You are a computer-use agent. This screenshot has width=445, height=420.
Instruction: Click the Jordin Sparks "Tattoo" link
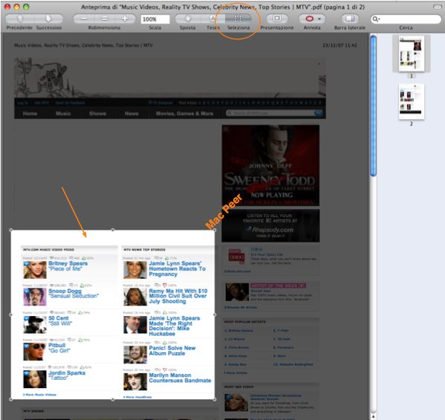(x=67, y=375)
